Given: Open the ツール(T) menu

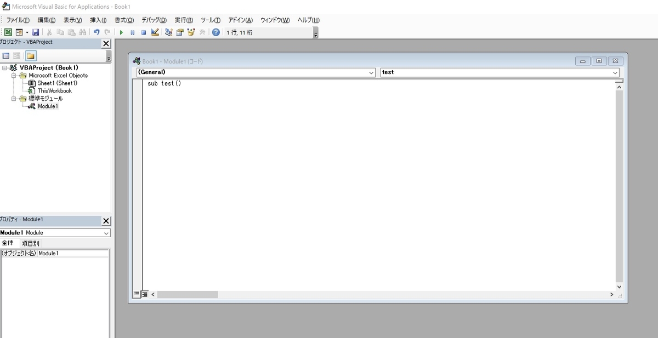Looking at the screenshot, I should (x=211, y=20).
